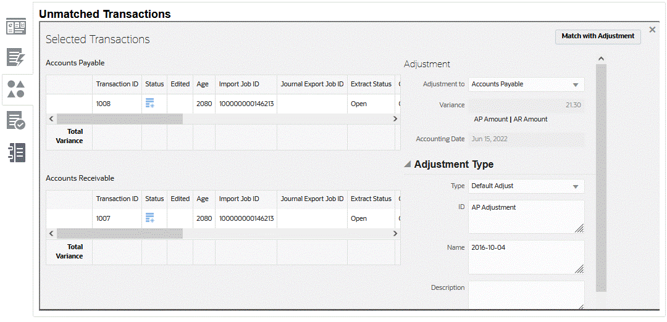667x322 pixels.
Task: Open the dashboard overview sidebar icon
Action: 16,27
